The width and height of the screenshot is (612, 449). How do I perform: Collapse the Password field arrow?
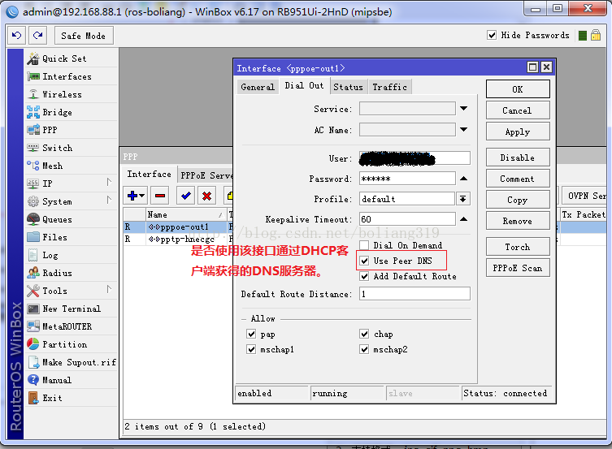coord(463,179)
